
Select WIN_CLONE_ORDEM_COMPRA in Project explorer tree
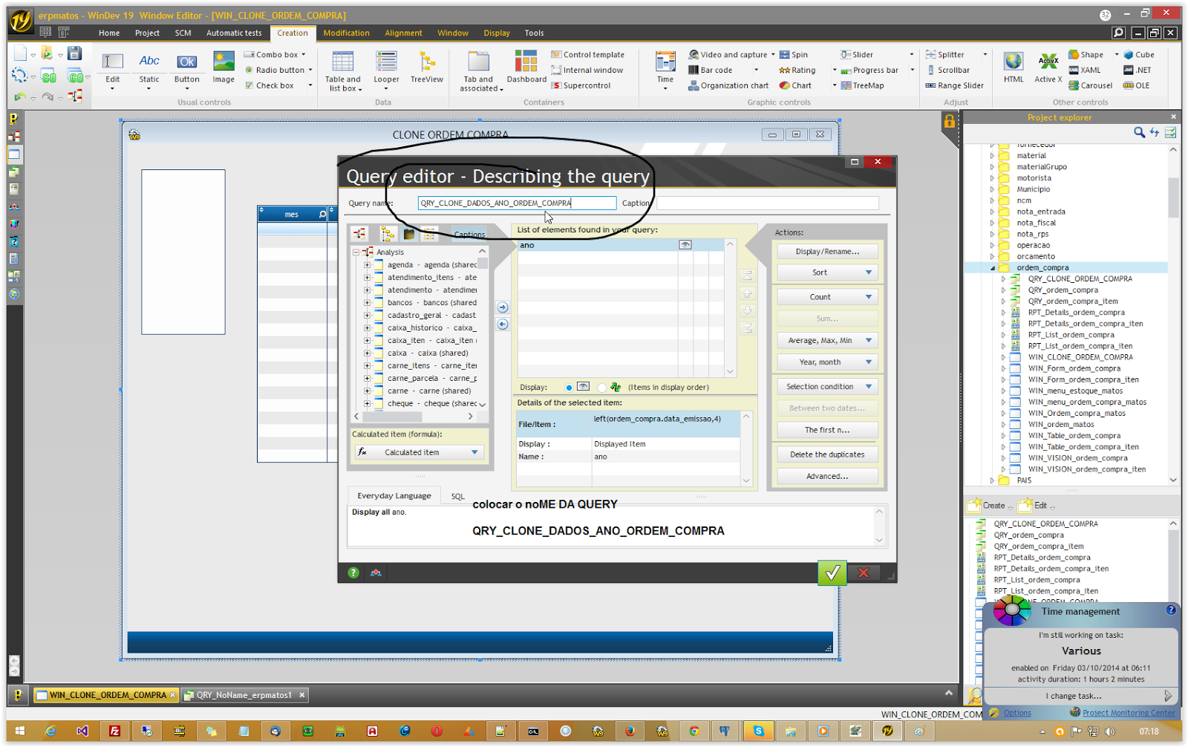(x=1080, y=357)
